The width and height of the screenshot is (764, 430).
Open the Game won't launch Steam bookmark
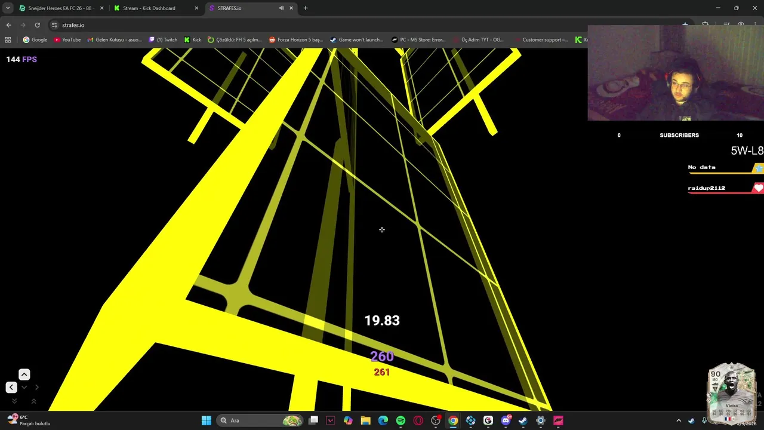[x=356, y=40]
